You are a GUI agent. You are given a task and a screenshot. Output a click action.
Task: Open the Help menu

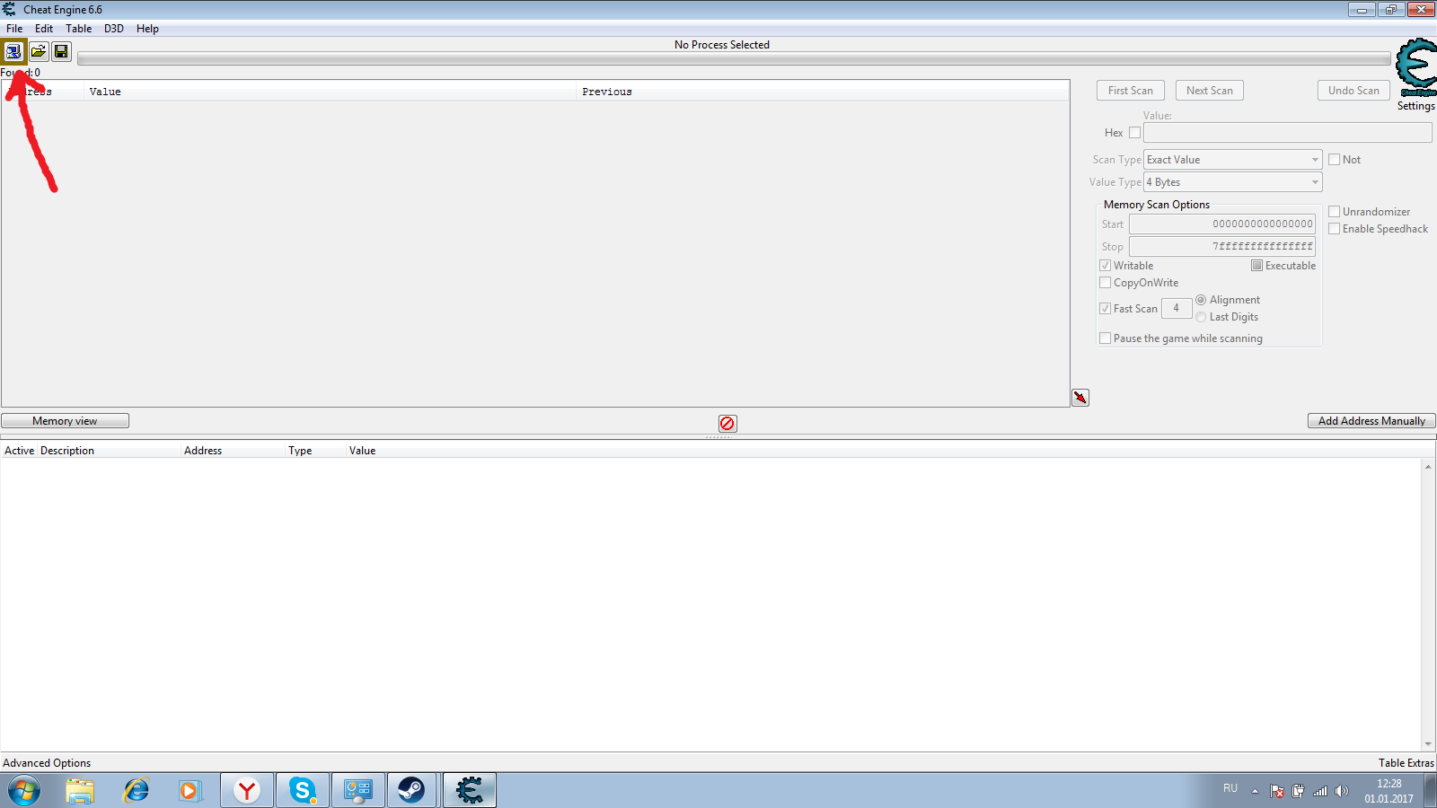147,29
